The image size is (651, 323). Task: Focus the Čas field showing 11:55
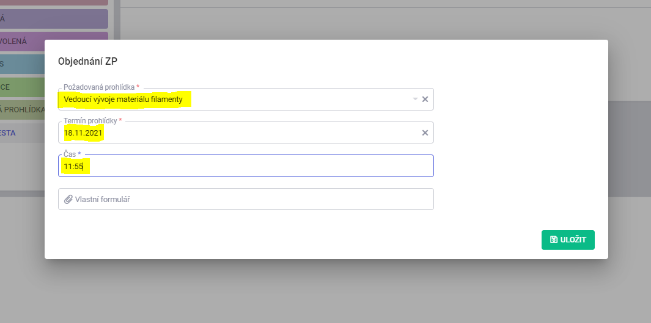point(246,166)
